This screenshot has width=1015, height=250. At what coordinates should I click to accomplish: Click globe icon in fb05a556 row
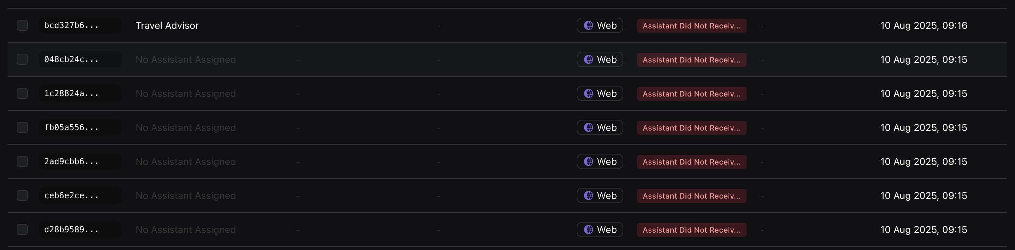coord(588,127)
